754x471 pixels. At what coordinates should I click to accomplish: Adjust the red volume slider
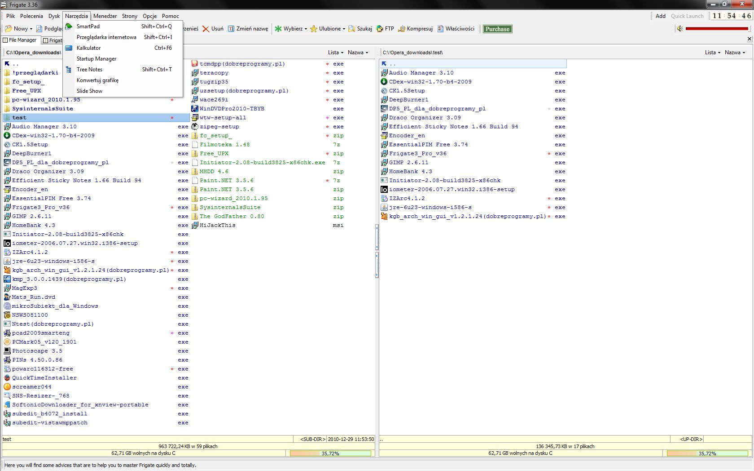[717, 29]
